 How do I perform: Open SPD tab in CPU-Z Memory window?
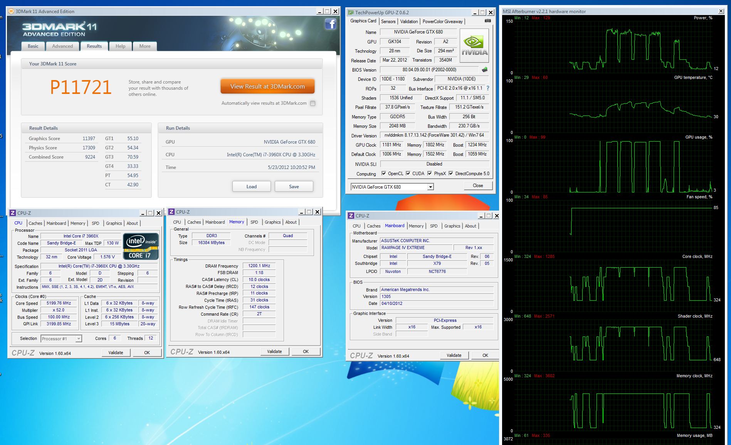tap(254, 222)
